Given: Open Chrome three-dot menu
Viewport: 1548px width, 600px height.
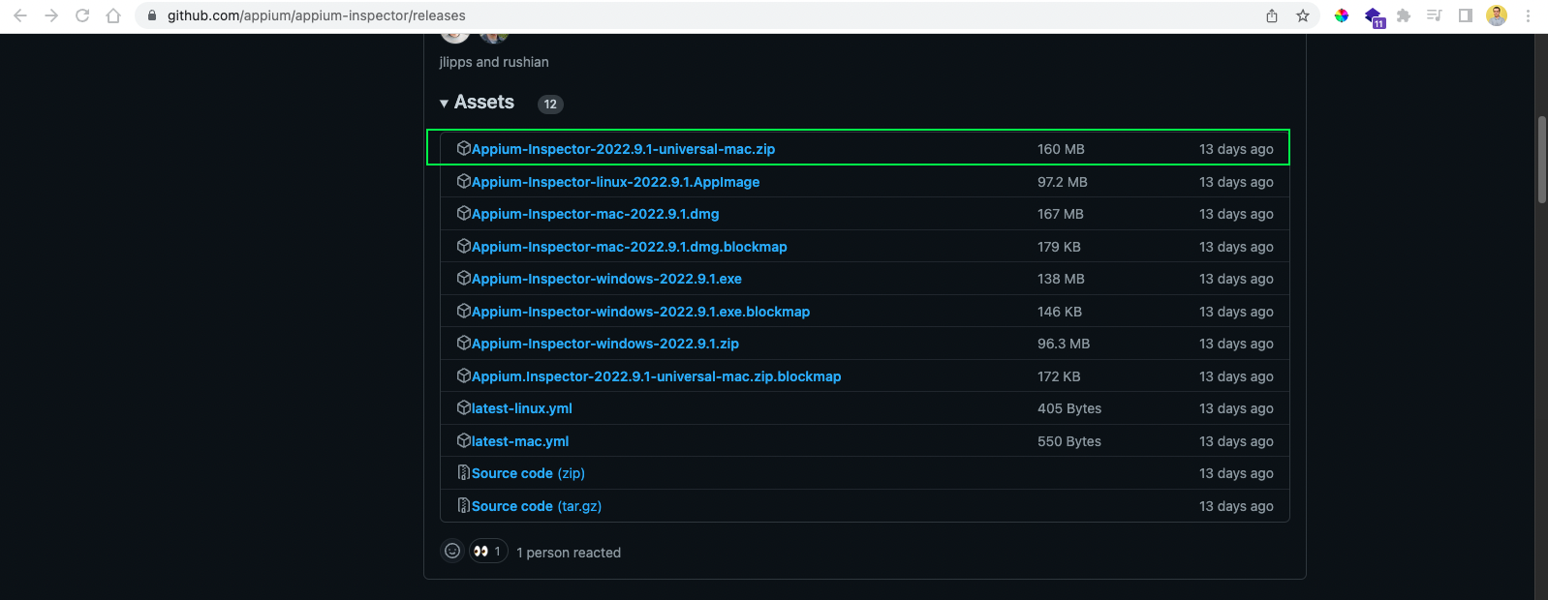Looking at the screenshot, I should [x=1528, y=15].
